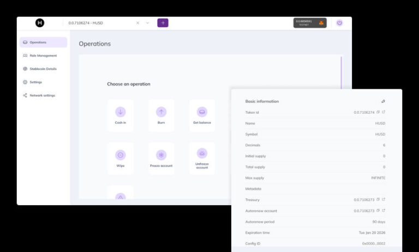
Task: Click the Name value HUSD
Action: (x=380, y=124)
